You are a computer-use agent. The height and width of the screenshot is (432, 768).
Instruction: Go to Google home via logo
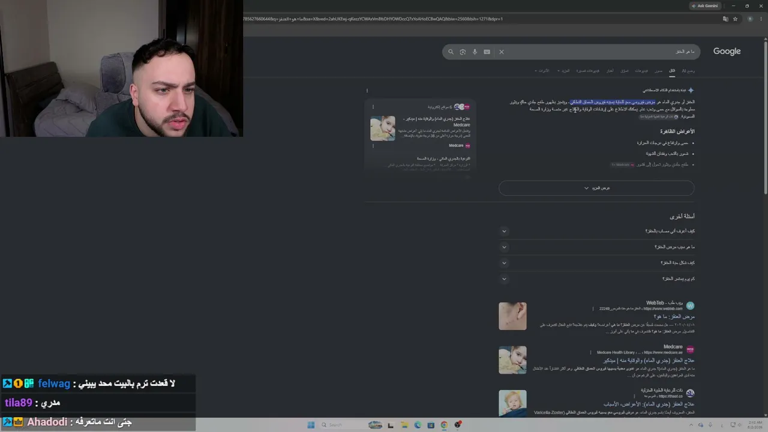coord(727,52)
